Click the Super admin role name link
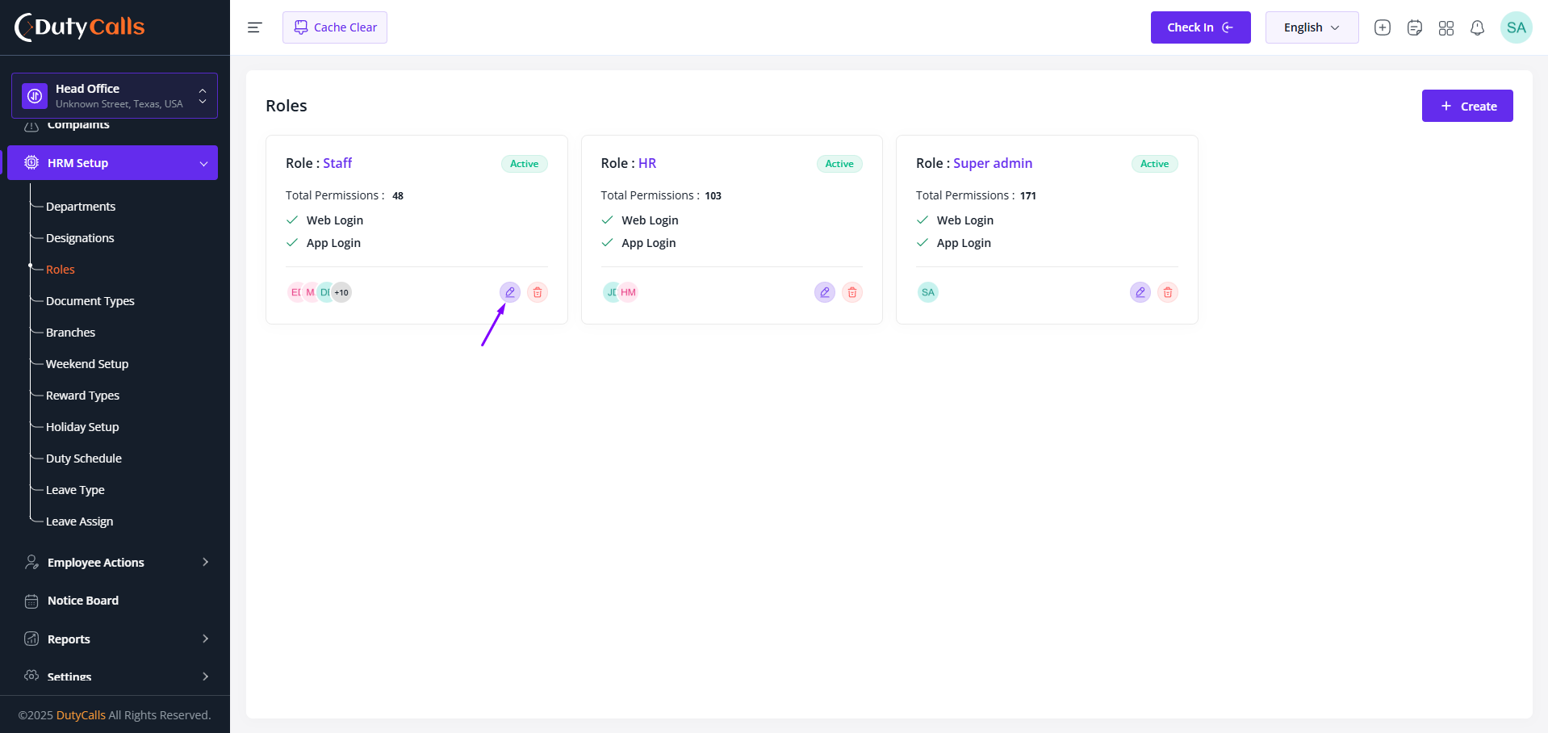The width and height of the screenshot is (1548, 733). (x=993, y=163)
